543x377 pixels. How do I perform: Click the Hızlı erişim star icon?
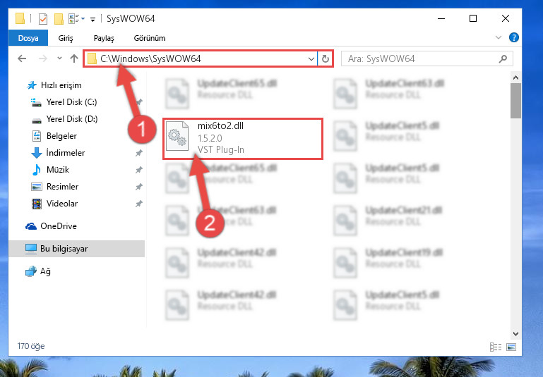(x=32, y=85)
